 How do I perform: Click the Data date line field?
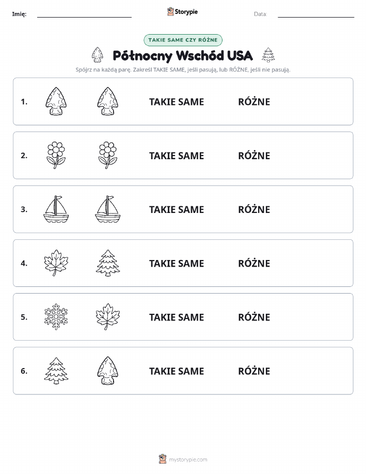coord(316,14)
